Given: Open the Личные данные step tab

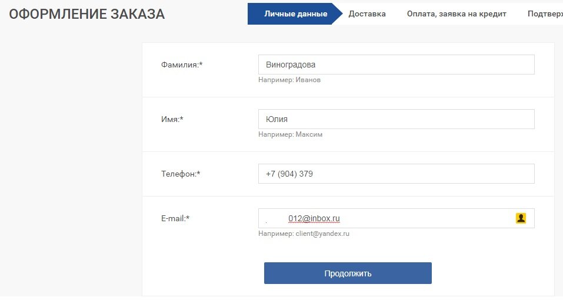Looking at the screenshot, I should click(295, 14).
